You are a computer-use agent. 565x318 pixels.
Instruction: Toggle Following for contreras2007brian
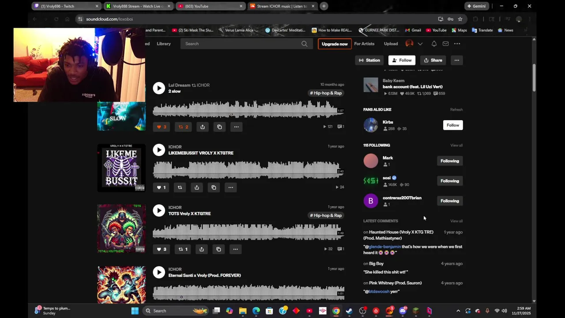(450, 201)
